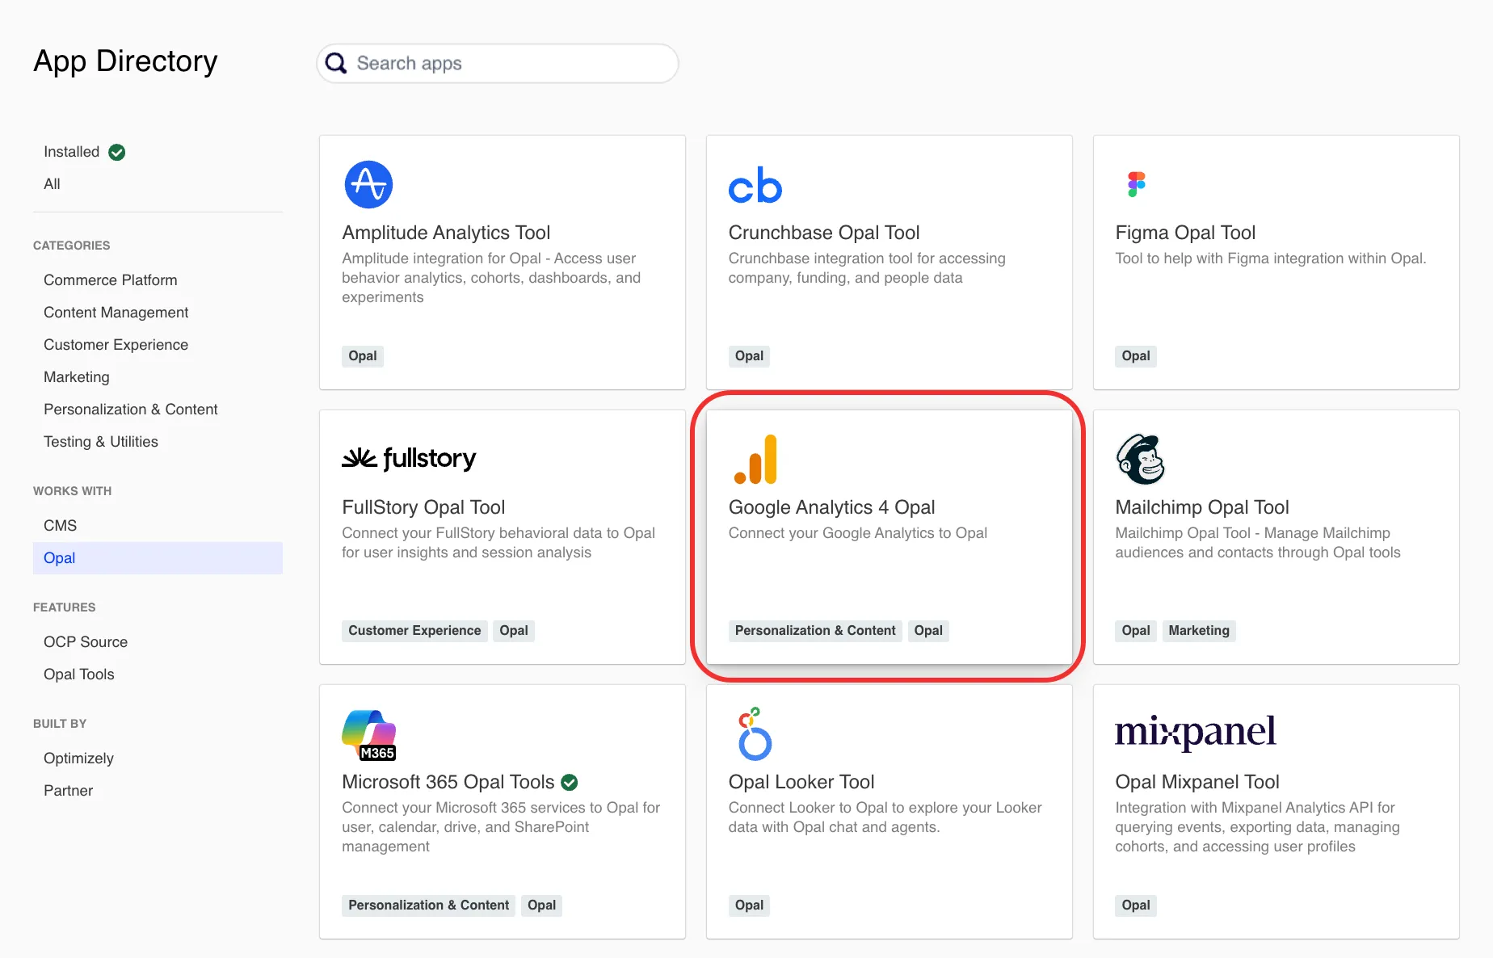Click Opal tag on Crunchbase card

tap(750, 356)
